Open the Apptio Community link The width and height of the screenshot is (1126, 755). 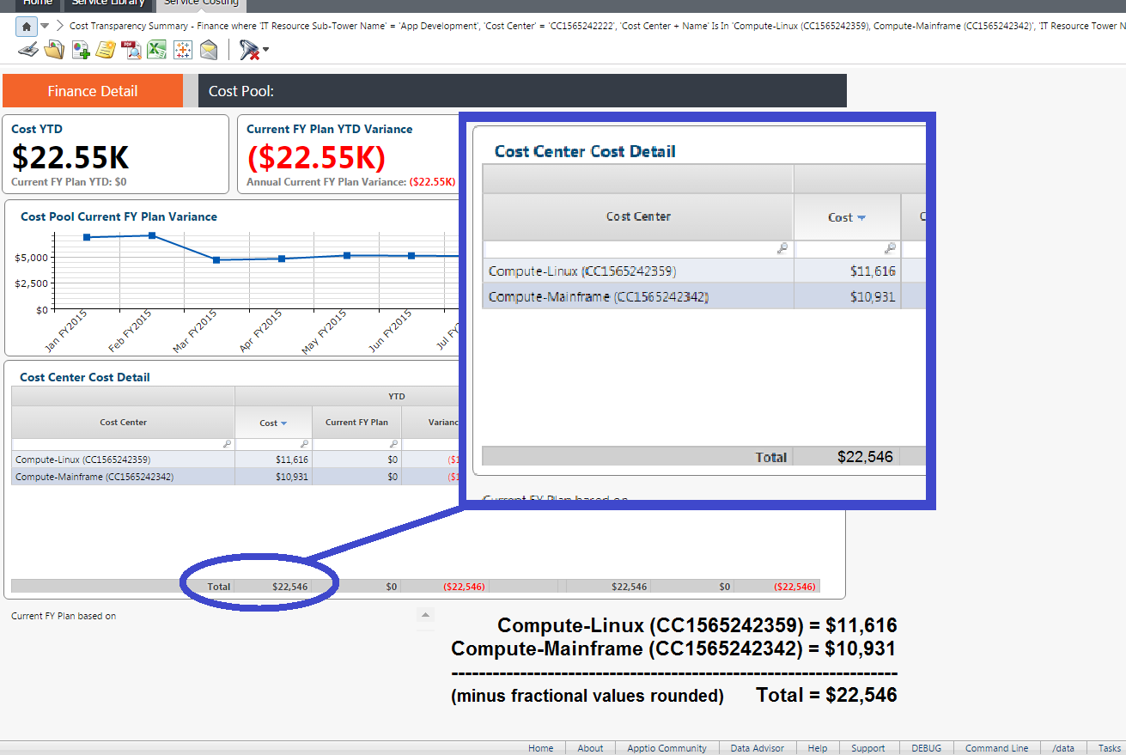coord(666,748)
